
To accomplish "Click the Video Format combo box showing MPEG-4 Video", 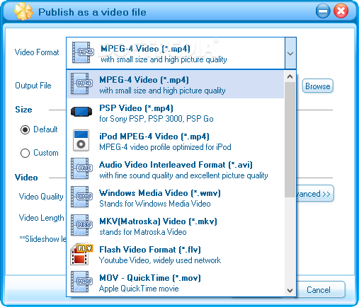I will [181, 53].
